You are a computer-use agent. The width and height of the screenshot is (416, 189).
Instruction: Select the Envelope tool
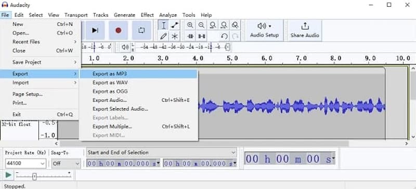coord(175,25)
